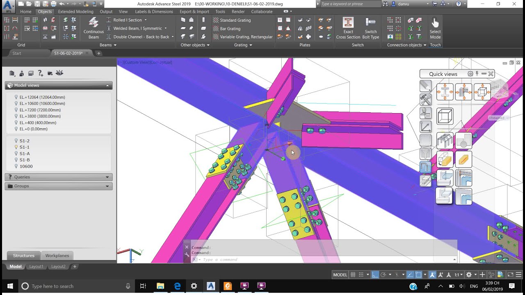Open Welded Beam, I Symmetric dropdown arrow
This screenshot has height=295, width=525.
[166, 29]
